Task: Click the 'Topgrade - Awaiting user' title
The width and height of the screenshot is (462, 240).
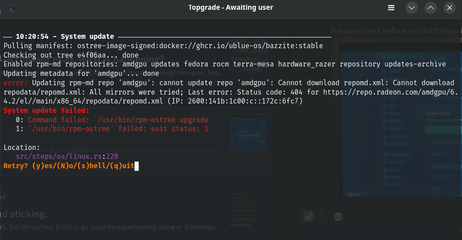Action: coord(231,8)
